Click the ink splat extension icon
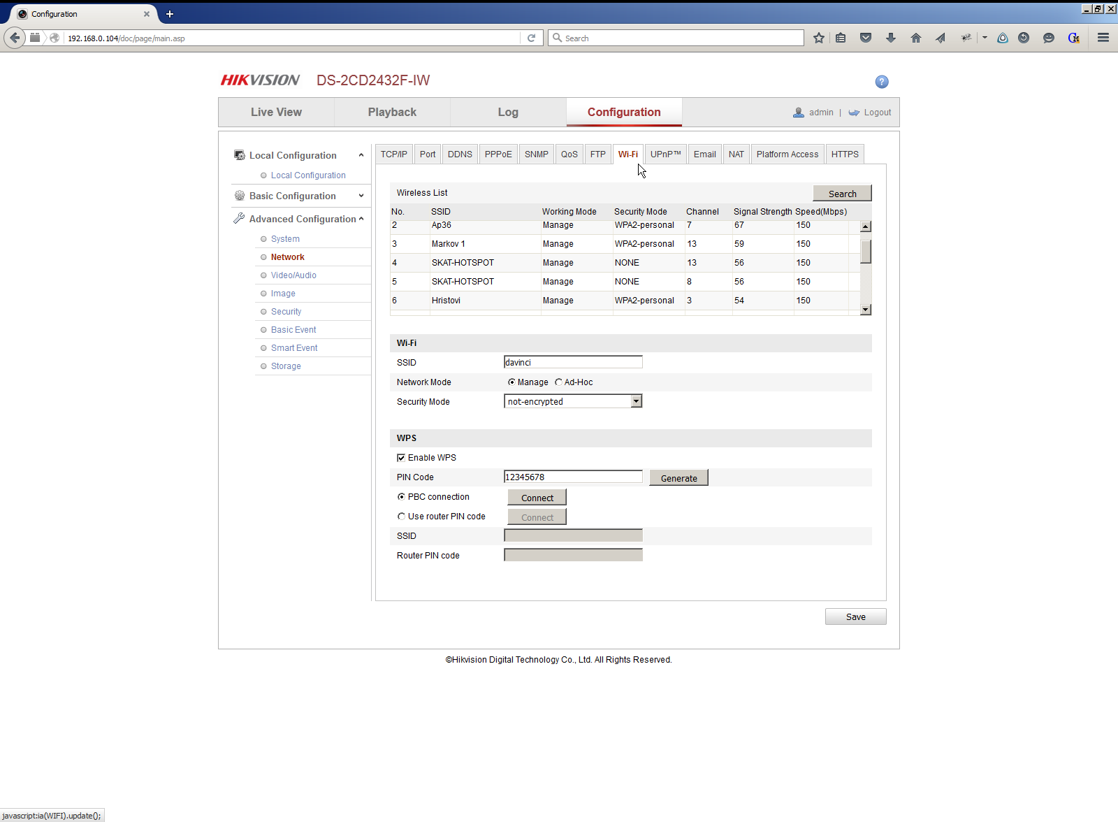 [966, 38]
